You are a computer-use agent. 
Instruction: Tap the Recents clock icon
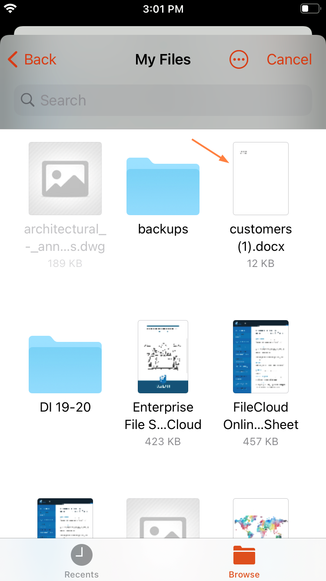click(81, 555)
